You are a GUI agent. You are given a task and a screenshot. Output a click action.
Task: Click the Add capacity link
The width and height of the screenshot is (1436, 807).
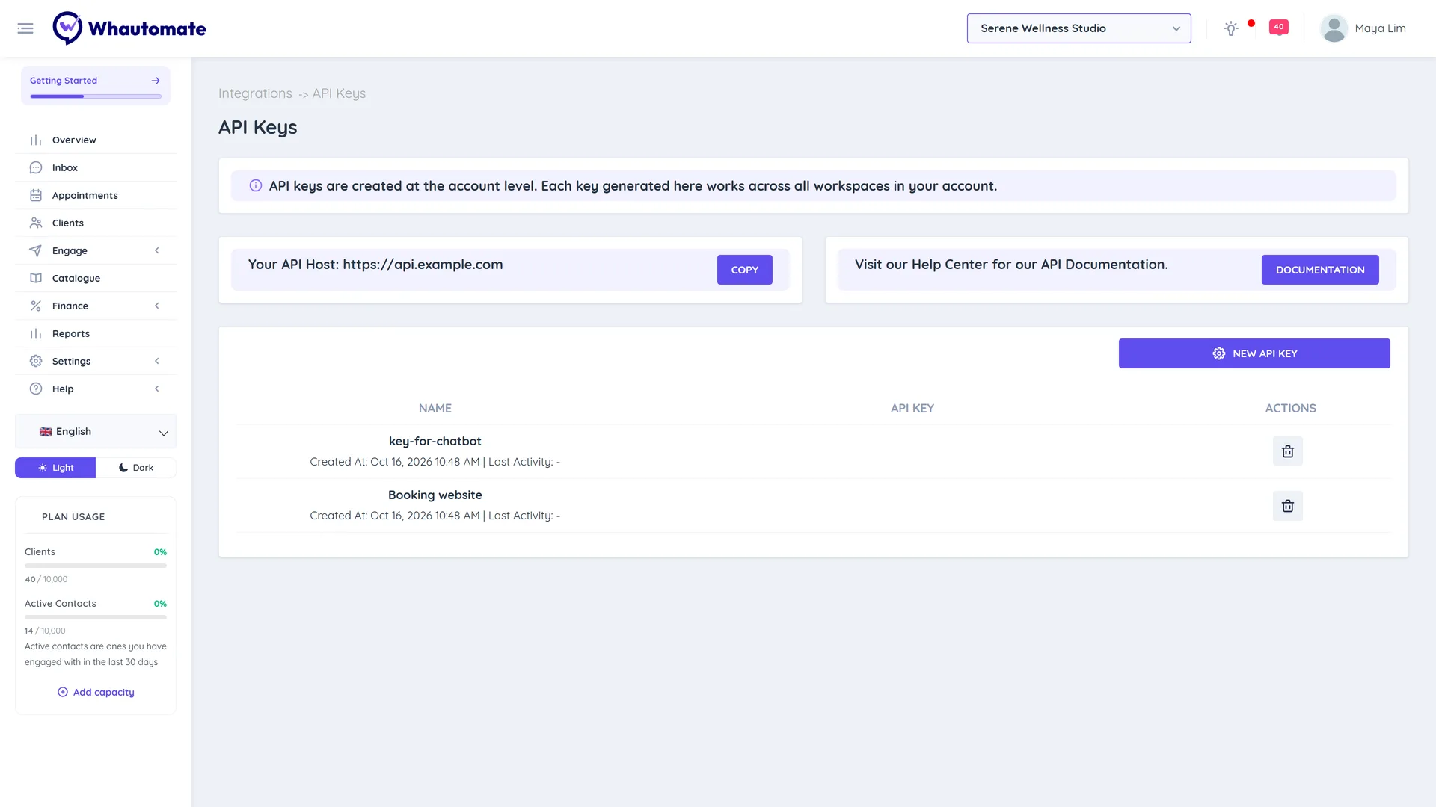(96, 692)
